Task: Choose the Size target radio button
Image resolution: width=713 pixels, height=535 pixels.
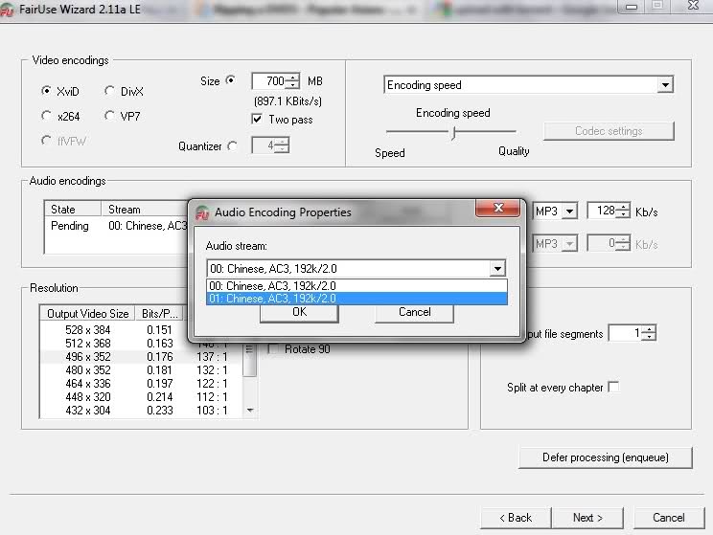Action: click(x=231, y=80)
